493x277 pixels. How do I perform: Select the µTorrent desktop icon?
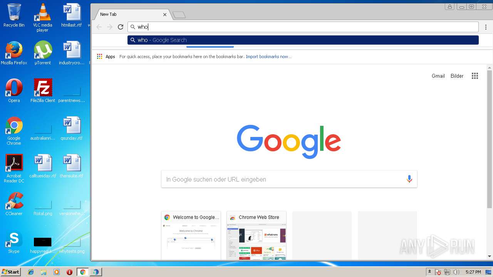pyautogui.click(x=43, y=53)
